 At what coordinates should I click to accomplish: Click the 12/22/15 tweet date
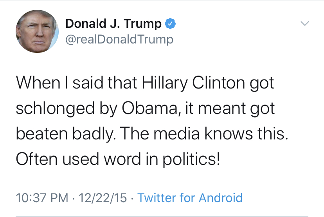click(x=104, y=197)
